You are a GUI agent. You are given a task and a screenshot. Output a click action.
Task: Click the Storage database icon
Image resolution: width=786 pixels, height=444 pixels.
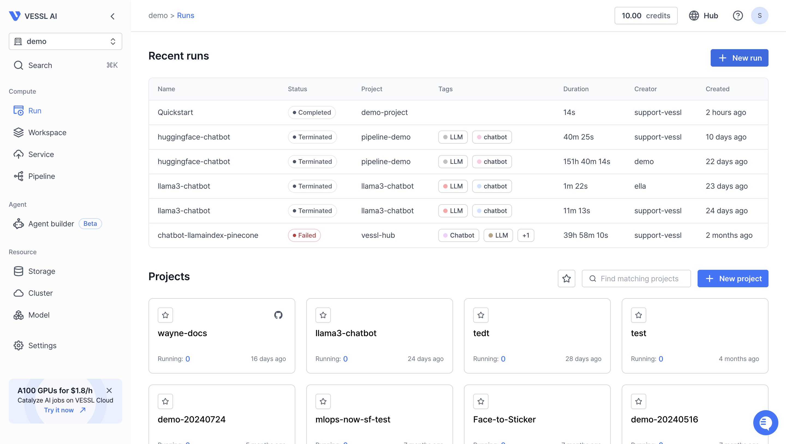click(18, 271)
